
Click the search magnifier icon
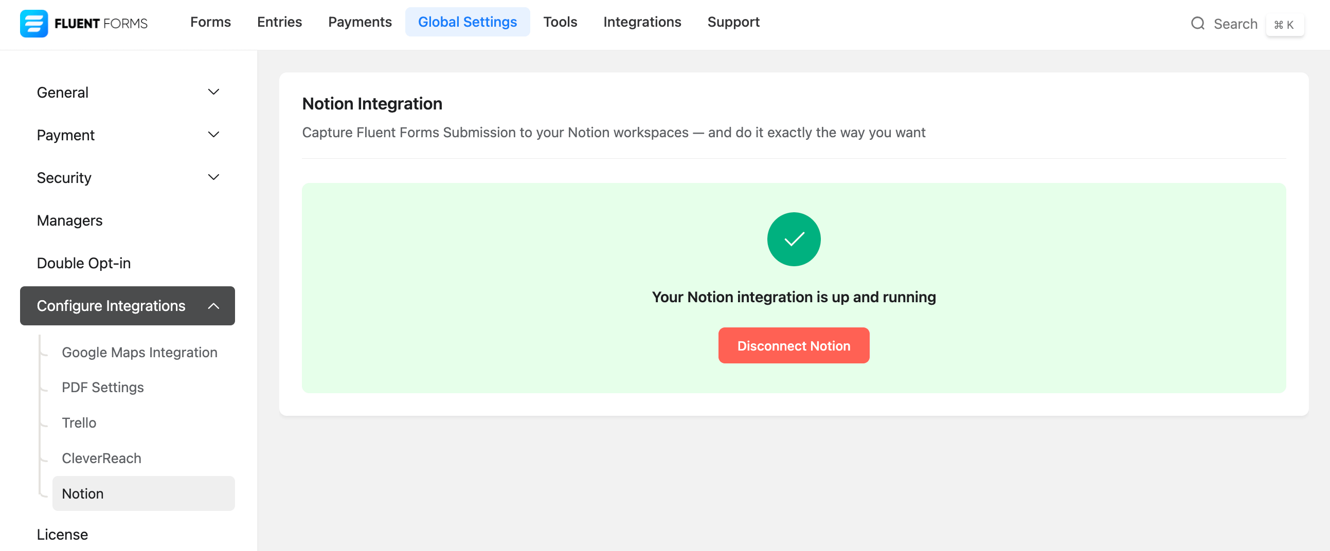click(1197, 24)
